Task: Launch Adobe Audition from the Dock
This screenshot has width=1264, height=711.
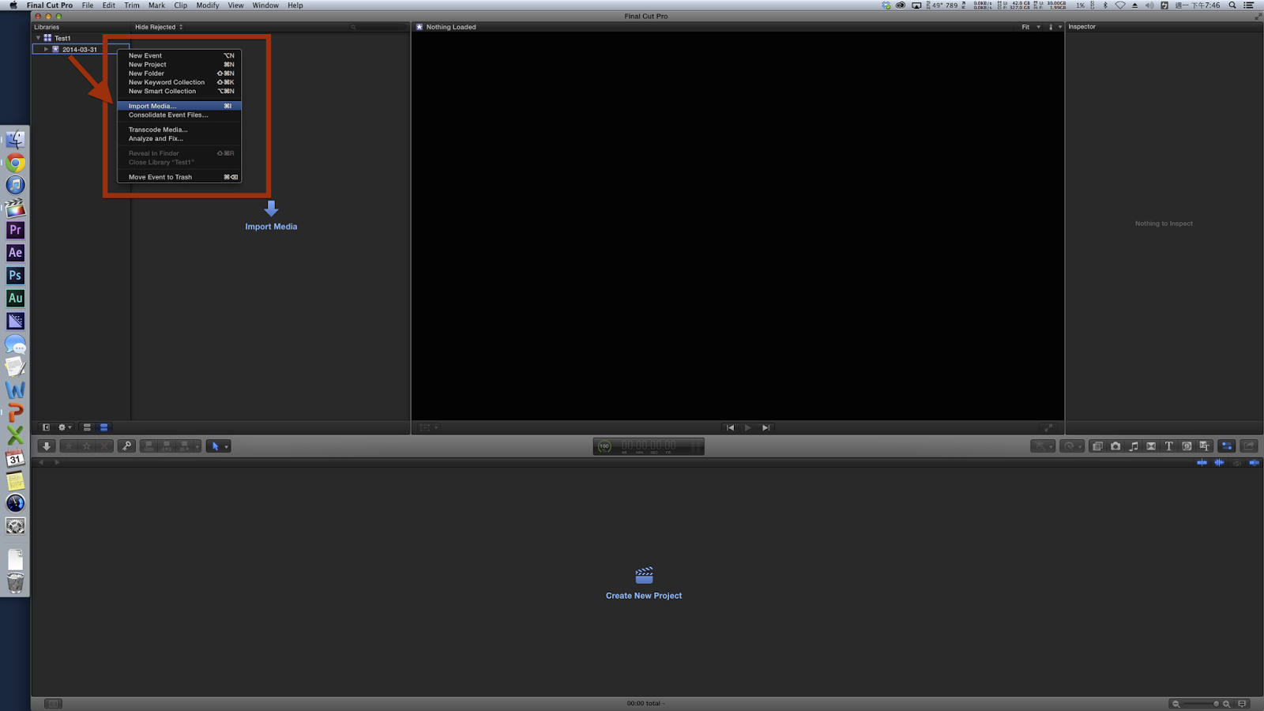Action: pyautogui.click(x=15, y=298)
